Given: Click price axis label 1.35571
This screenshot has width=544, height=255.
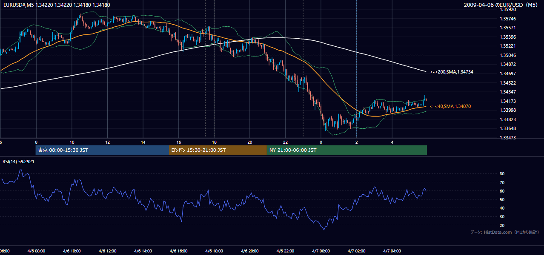Looking at the screenshot, I should 507,28.
